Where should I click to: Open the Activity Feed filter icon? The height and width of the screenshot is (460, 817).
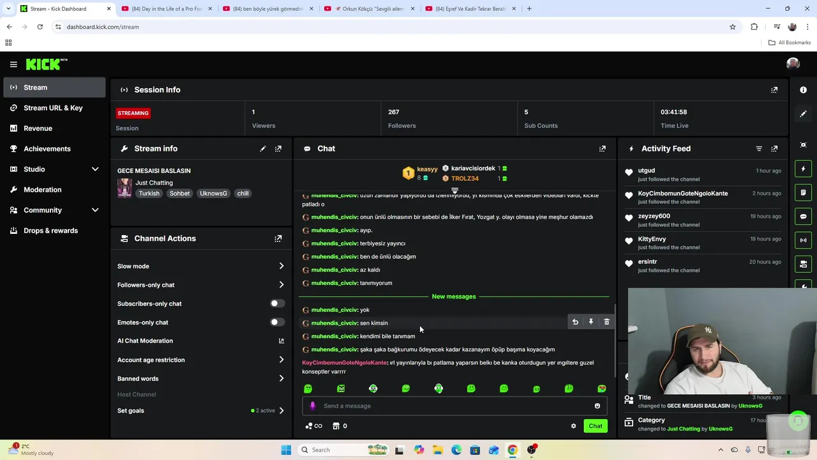click(x=759, y=149)
